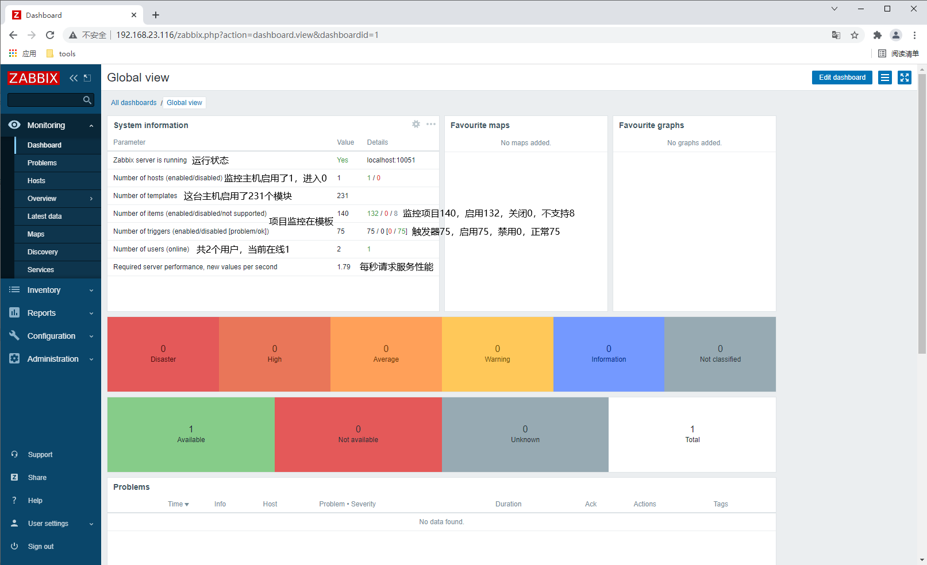The image size is (927, 565).
Task: Open dashboard actions hamburger menu
Action: [885, 78]
